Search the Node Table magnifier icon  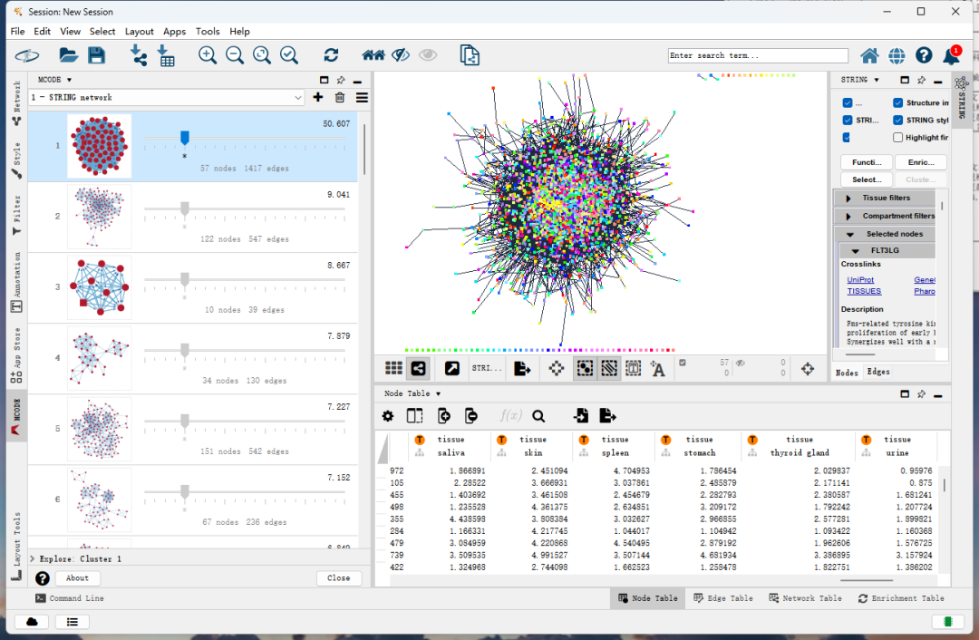[x=538, y=416]
